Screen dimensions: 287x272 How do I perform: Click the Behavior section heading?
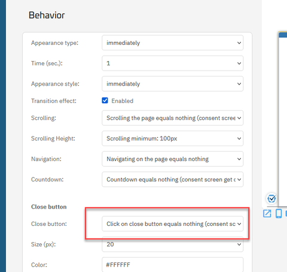47,15
